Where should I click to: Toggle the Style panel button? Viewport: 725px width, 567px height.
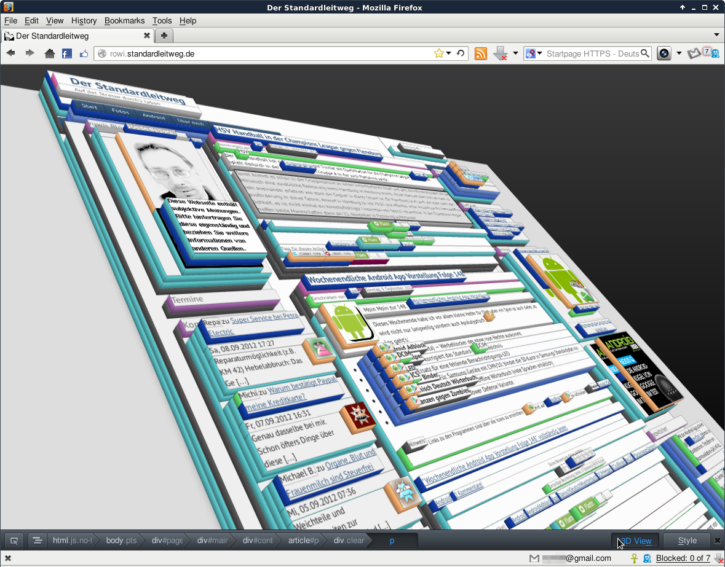tap(687, 541)
